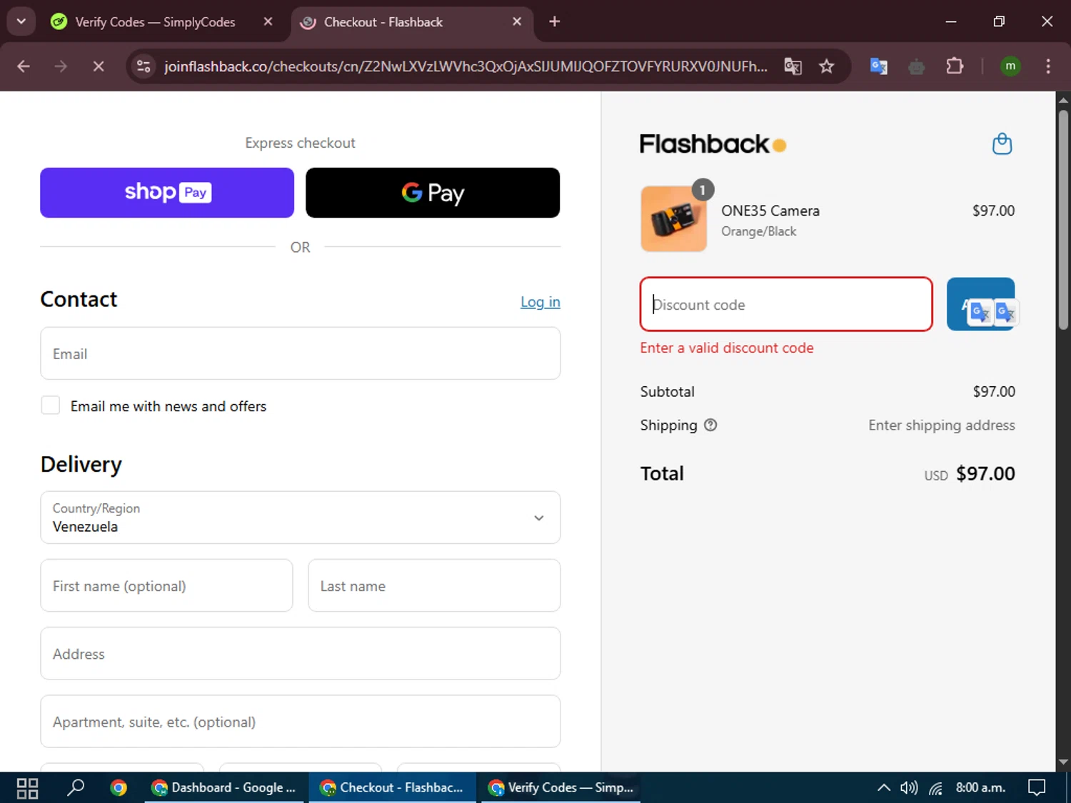This screenshot has width=1071, height=803.
Task: Show hidden system tray icons
Action: tap(884, 788)
